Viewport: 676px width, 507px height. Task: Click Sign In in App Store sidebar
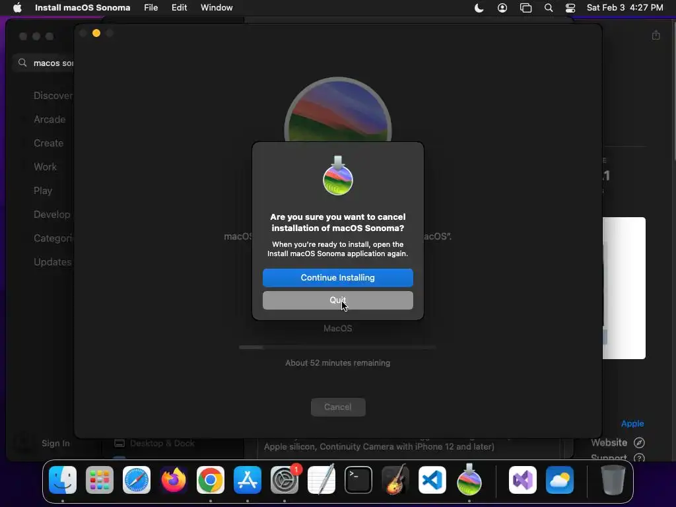[55, 443]
